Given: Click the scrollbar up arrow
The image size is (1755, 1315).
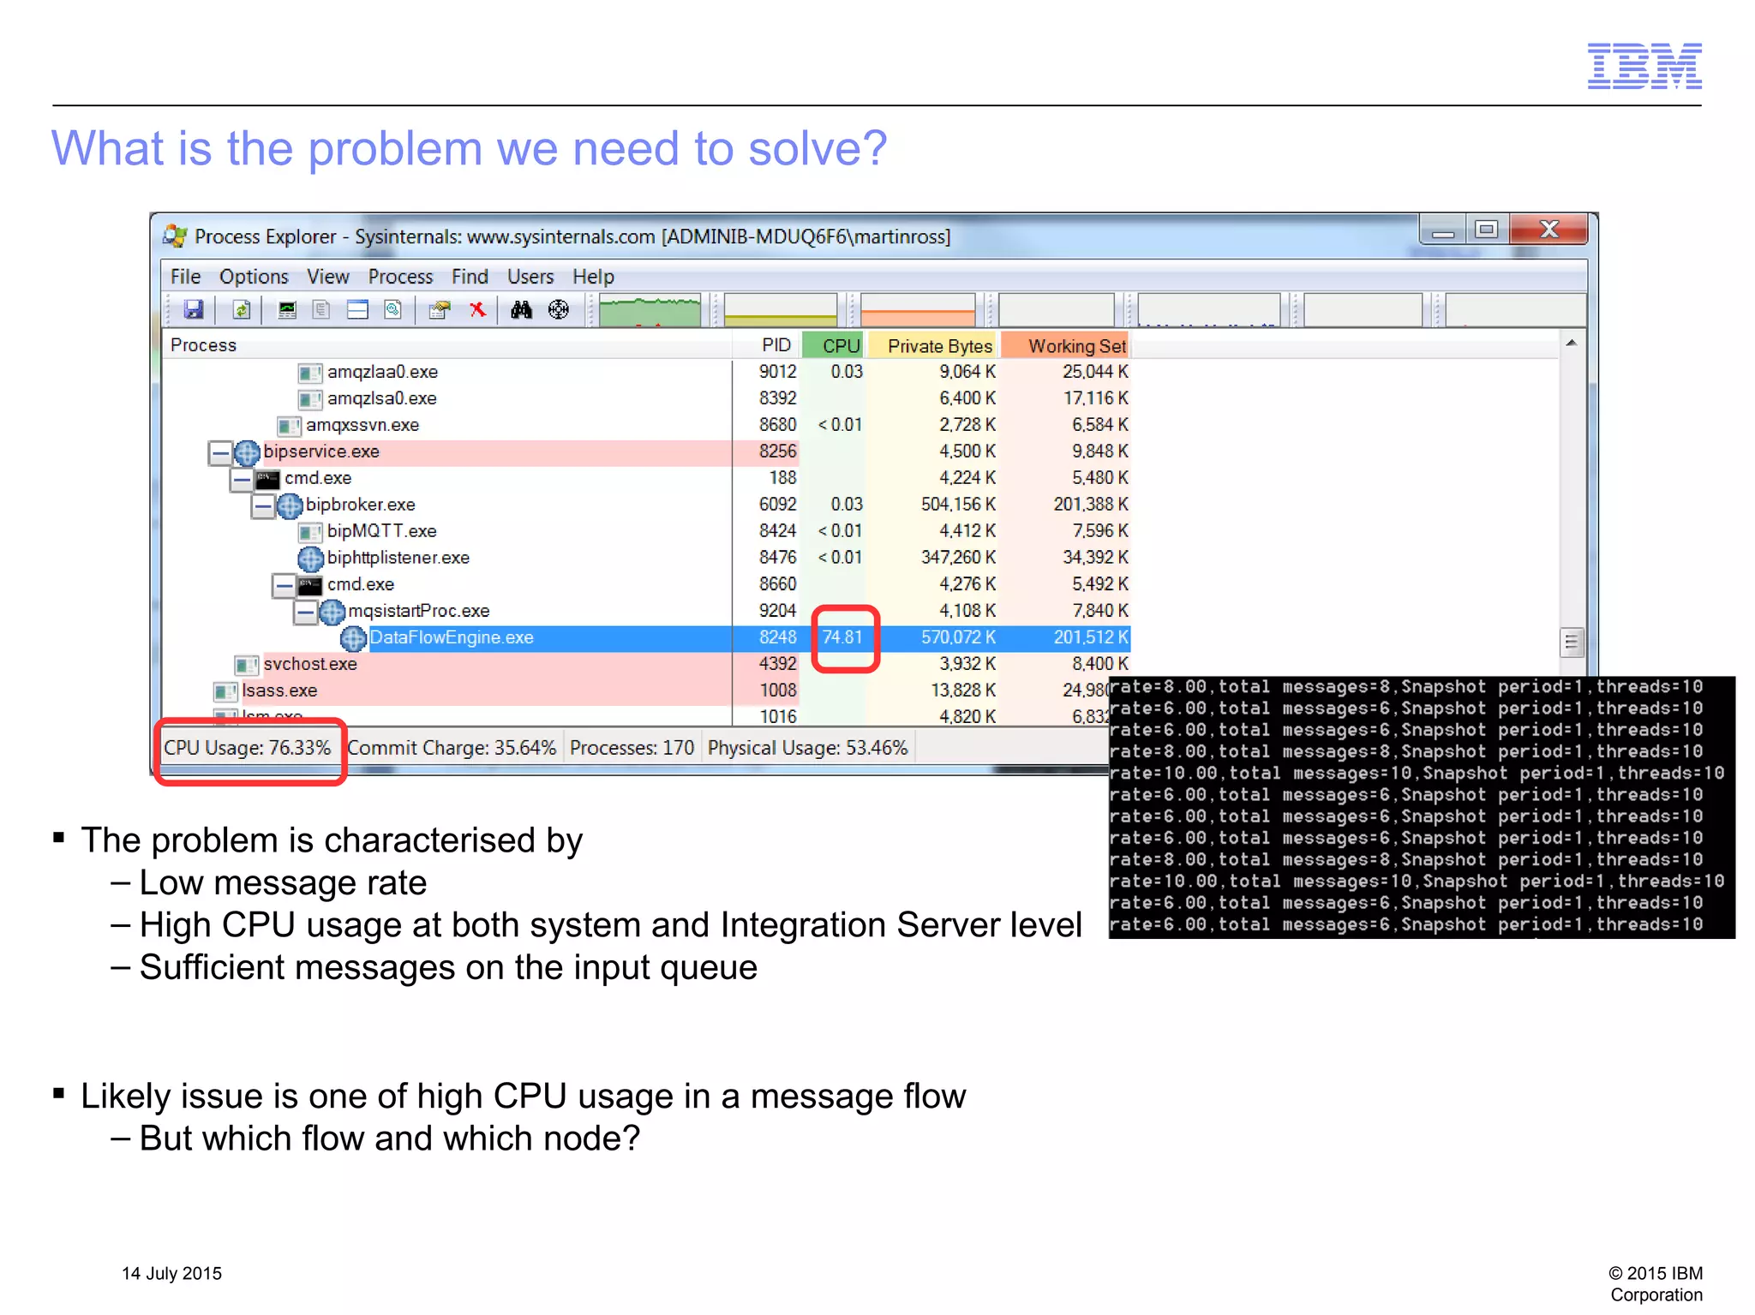Looking at the screenshot, I should 1572,344.
